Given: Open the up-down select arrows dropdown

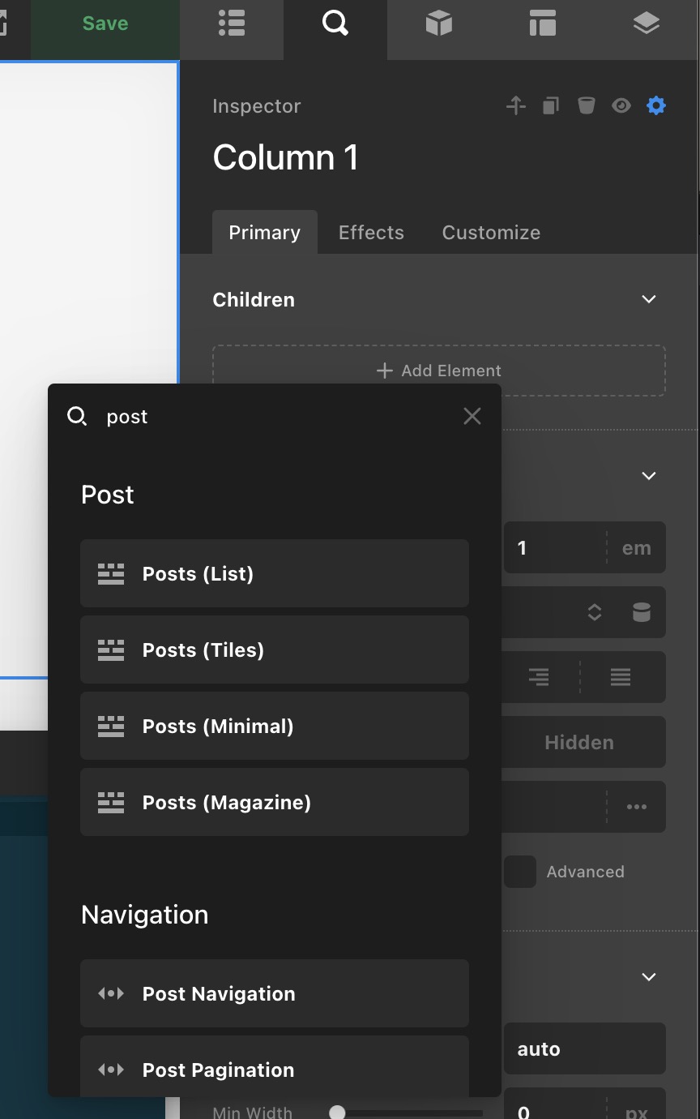Looking at the screenshot, I should (x=595, y=612).
